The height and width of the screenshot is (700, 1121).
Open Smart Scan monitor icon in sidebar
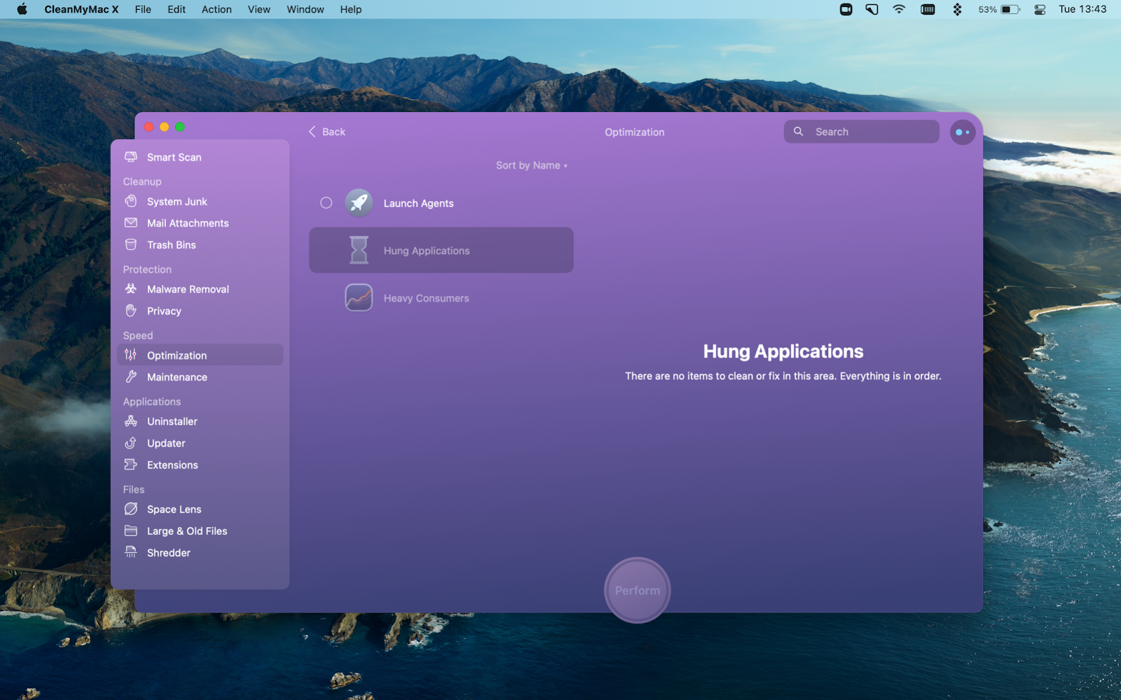131,157
